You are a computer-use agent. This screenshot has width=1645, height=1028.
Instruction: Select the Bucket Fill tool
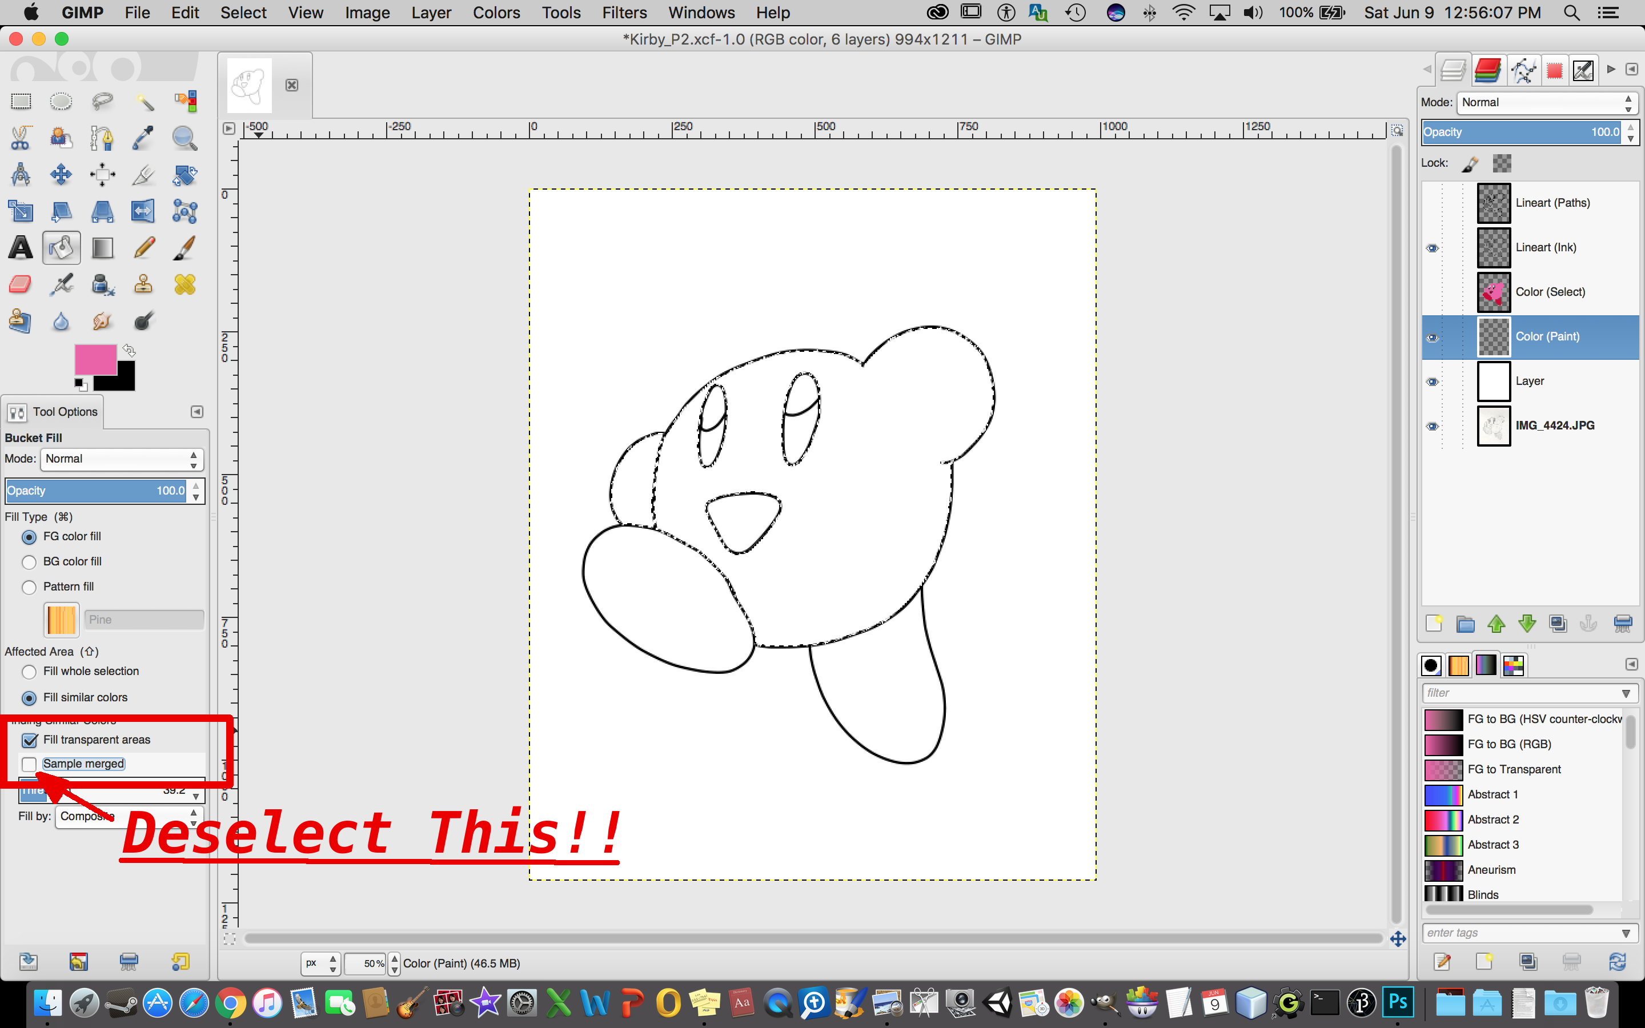pyautogui.click(x=61, y=247)
